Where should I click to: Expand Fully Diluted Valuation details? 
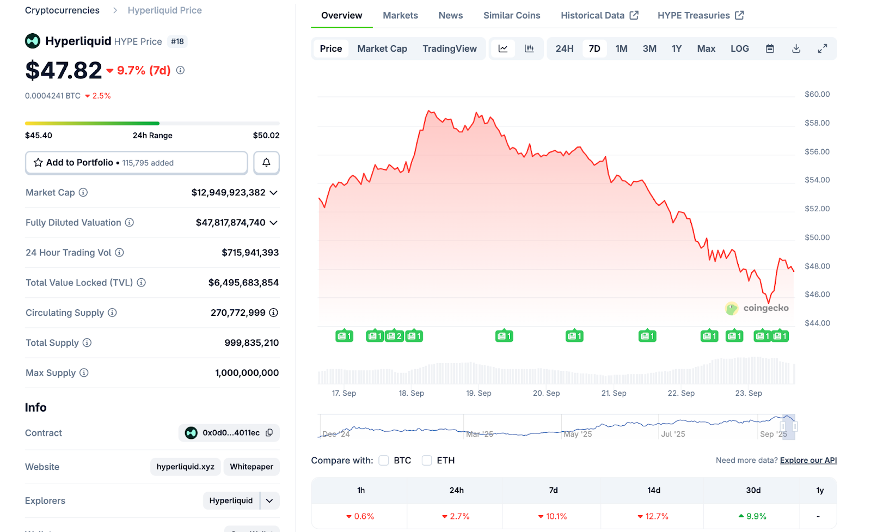pos(274,223)
